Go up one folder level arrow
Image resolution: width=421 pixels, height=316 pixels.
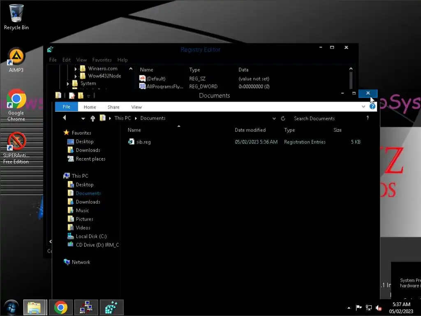pyautogui.click(x=93, y=118)
